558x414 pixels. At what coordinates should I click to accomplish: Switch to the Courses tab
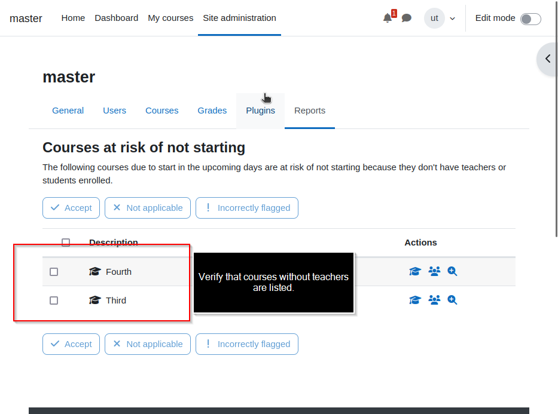click(x=162, y=111)
